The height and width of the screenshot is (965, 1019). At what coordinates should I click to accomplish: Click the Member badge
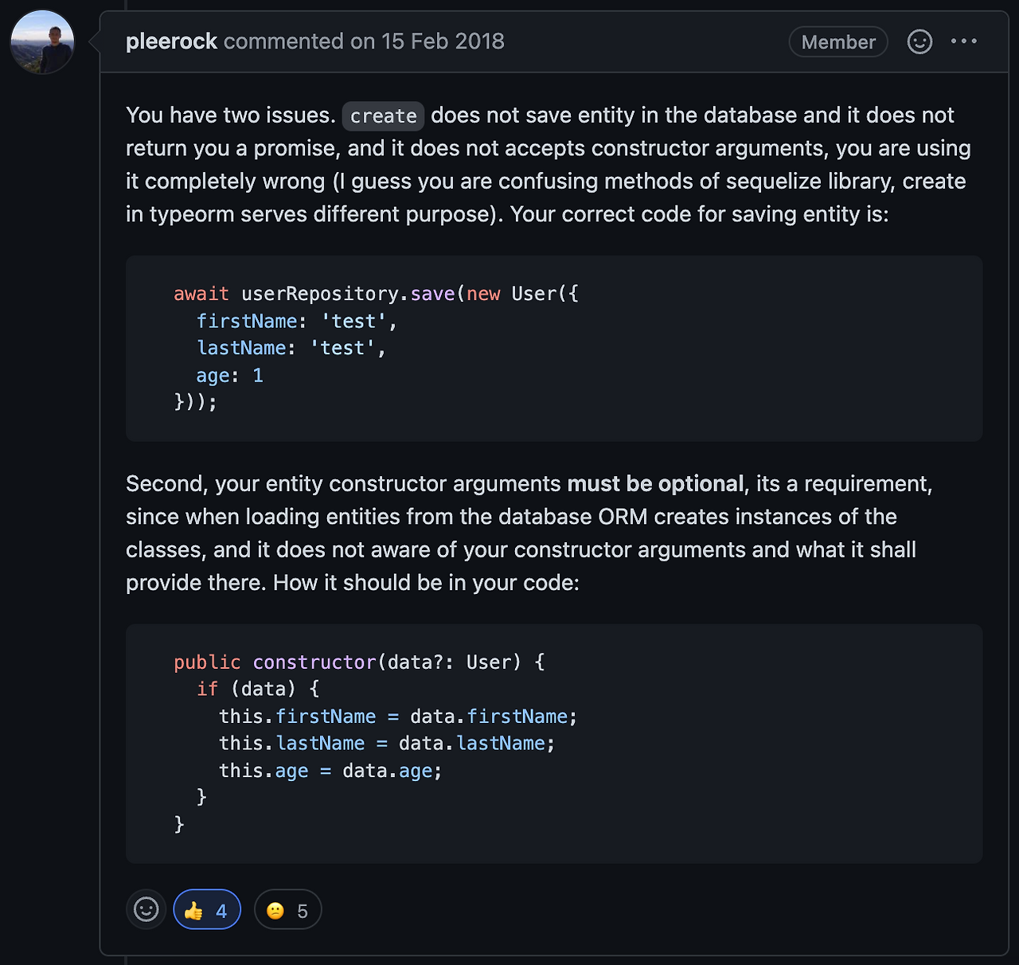pos(838,42)
